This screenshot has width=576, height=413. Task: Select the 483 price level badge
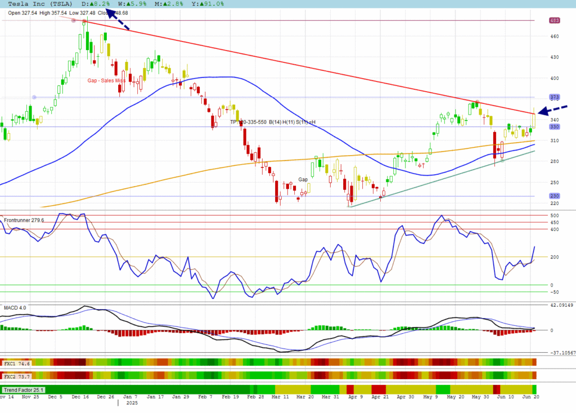click(554, 20)
